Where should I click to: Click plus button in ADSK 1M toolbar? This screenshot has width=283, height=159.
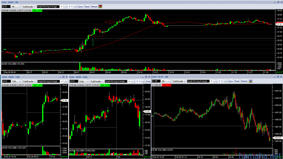point(66,6)
